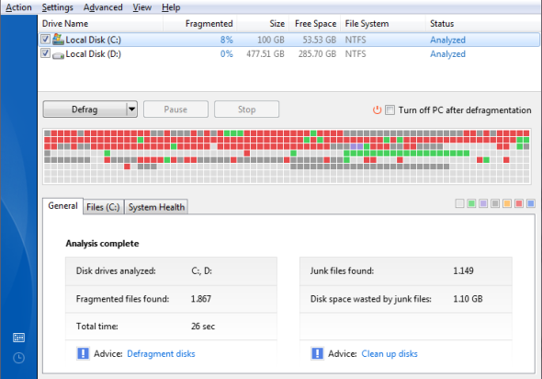Click the clock icon in sidebar

pos(18,358)
